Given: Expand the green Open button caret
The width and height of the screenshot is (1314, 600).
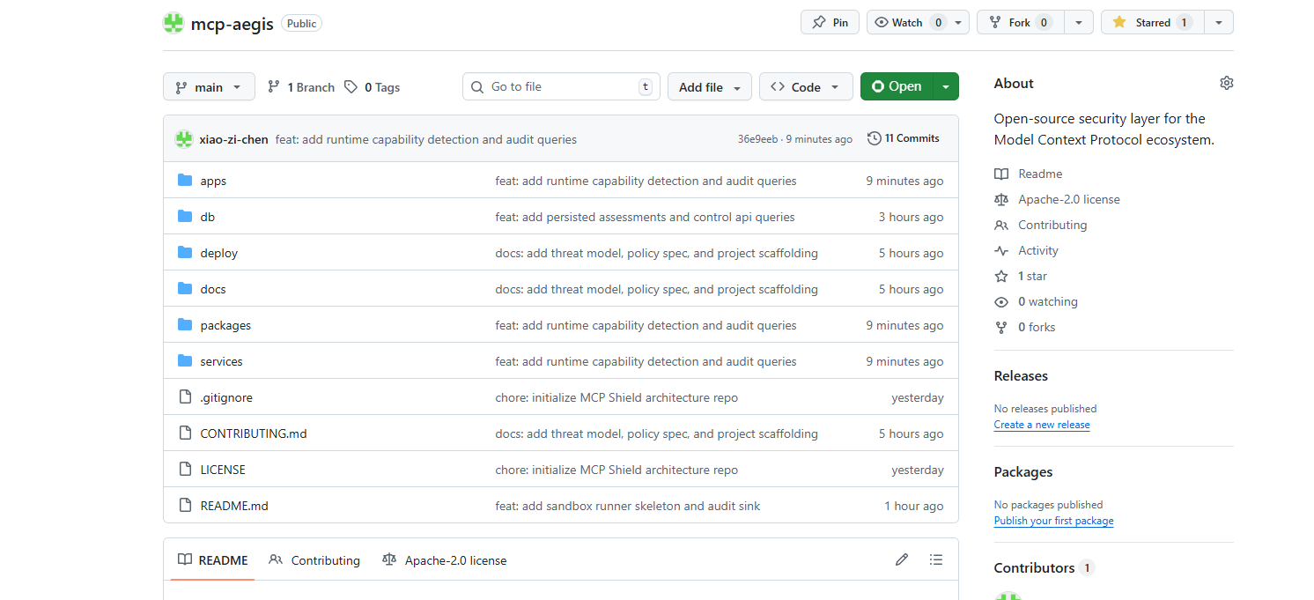Looking at the screenshot, I should pos(946,87).
